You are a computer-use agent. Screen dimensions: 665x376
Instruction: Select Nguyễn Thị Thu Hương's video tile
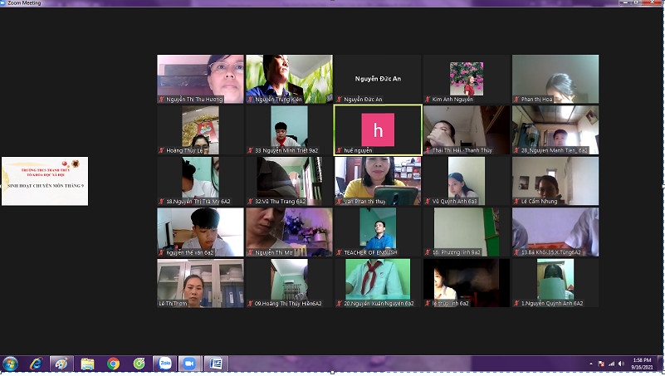pyautogui.click(x=201, y=78)
